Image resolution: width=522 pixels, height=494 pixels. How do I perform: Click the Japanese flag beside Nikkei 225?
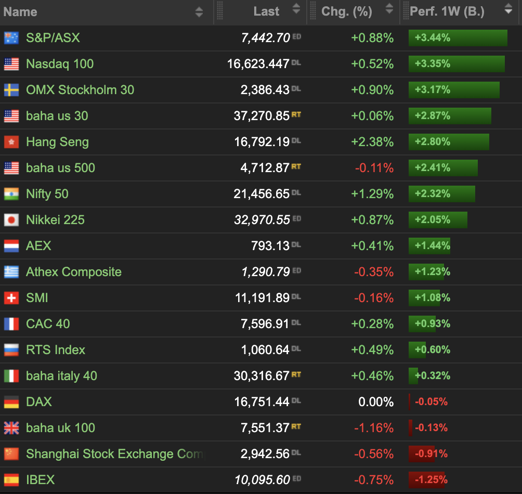point(11,220)
